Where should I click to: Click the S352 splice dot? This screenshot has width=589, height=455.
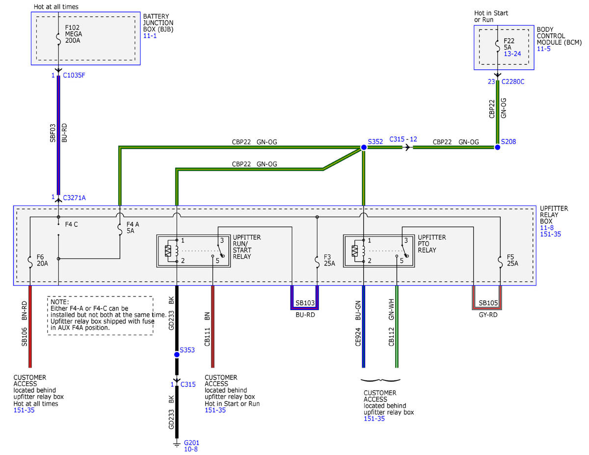coord(364,147)
